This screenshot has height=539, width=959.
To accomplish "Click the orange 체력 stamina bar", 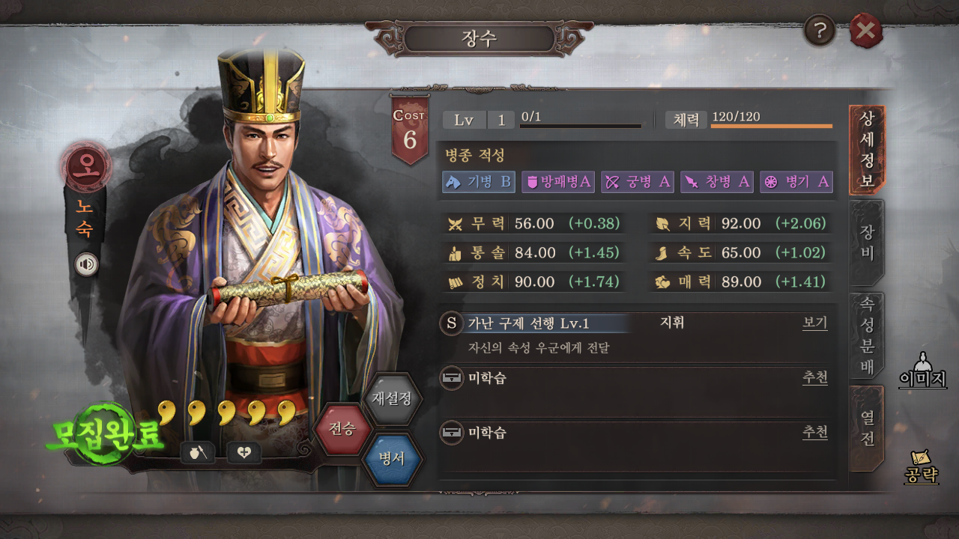I will pos(771,126).
